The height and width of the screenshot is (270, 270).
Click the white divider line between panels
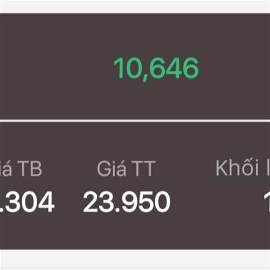pos(135,121)
